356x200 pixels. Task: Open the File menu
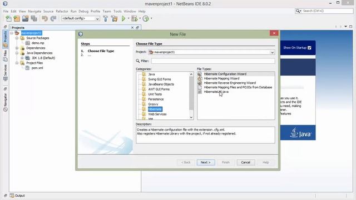click(6, 11)
